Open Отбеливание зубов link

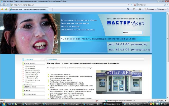pos(32,78)
